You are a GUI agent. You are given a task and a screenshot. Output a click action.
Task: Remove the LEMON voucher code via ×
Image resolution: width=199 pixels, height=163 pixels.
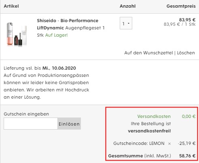(169, 144)
